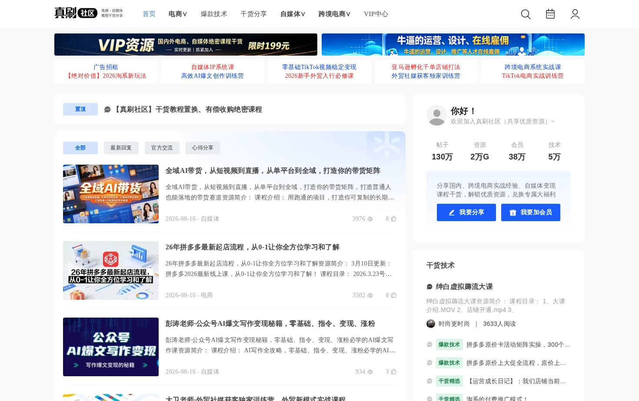
Task: Click the like icon on 全域AI带货 post
Action: [x=394, y=219]
